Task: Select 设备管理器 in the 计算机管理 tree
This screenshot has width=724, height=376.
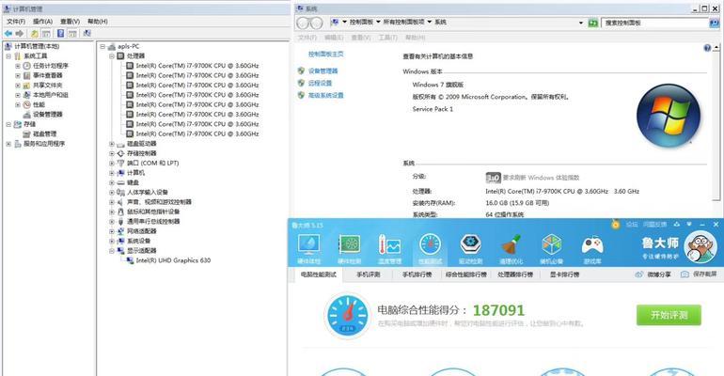Action: pyautogui.click(x=48, y=115)
